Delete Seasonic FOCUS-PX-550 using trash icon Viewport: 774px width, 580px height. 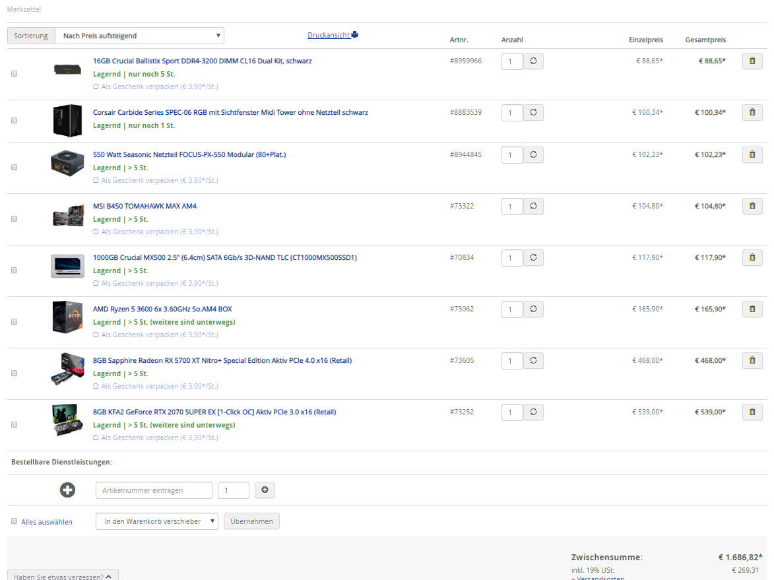[x=752, y=154]
